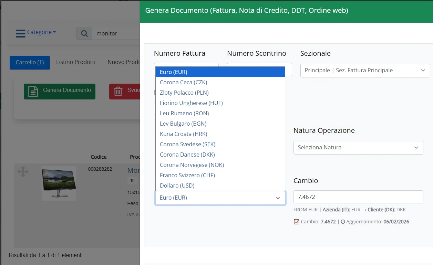Click the magnifying glass search icon

[x=84, y=33]
